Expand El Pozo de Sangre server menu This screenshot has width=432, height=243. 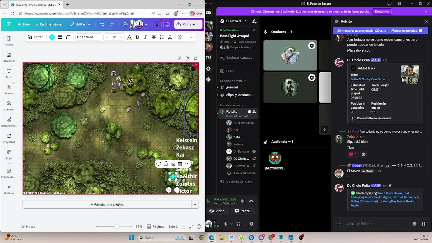237,21
